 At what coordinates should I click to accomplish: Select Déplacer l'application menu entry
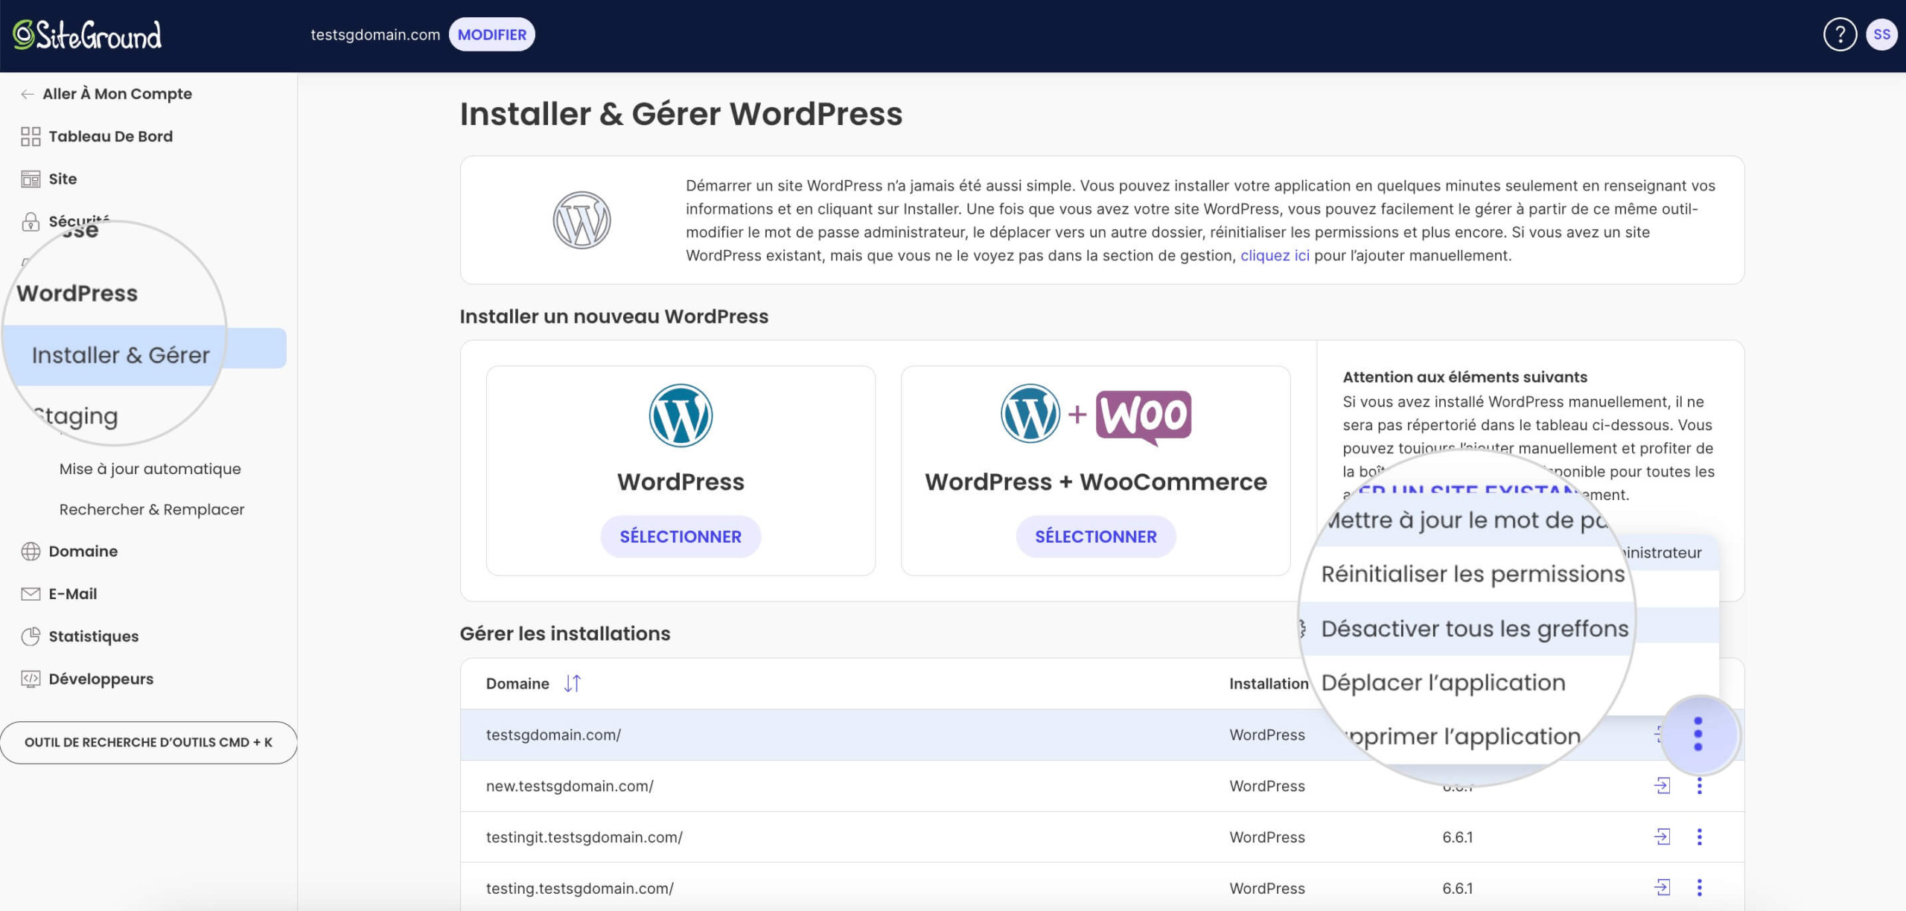1443,683
